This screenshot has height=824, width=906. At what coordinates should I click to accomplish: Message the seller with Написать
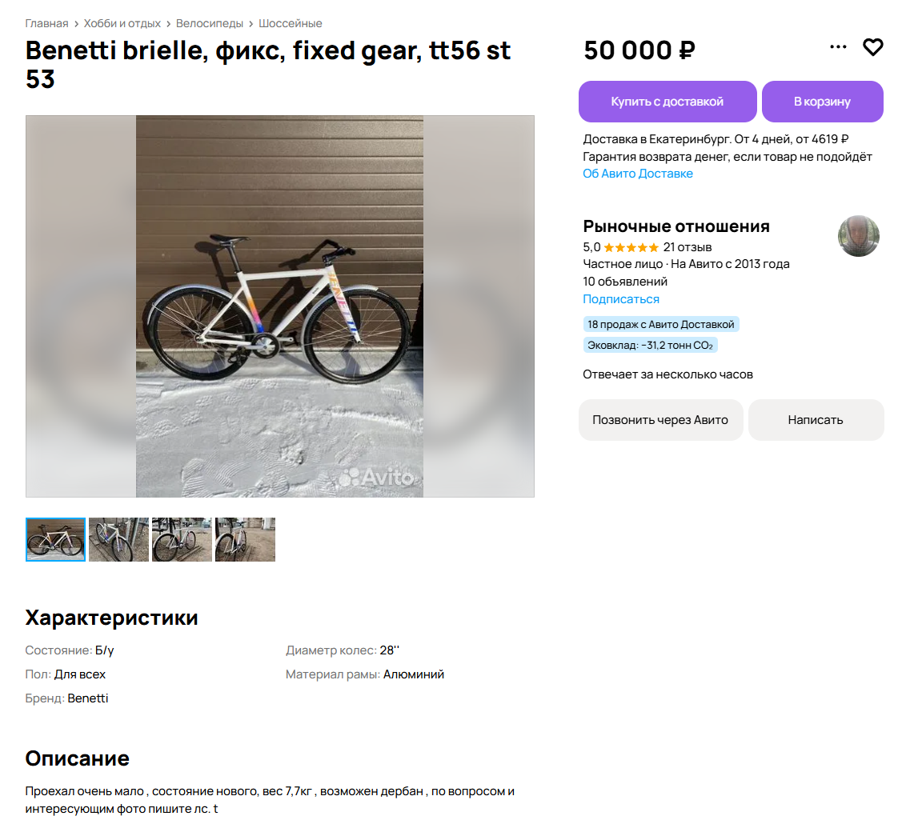(816, 420)
